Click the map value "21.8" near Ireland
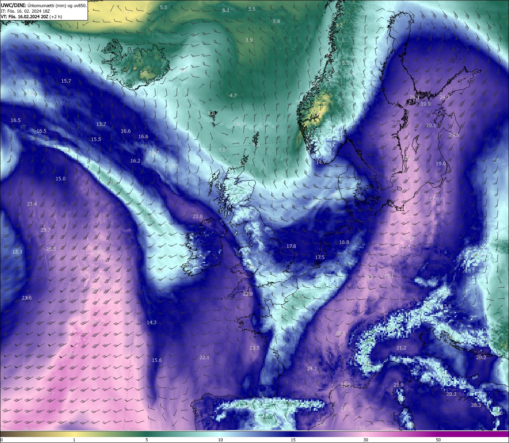The image size is (509, 443). coord(198,217)
